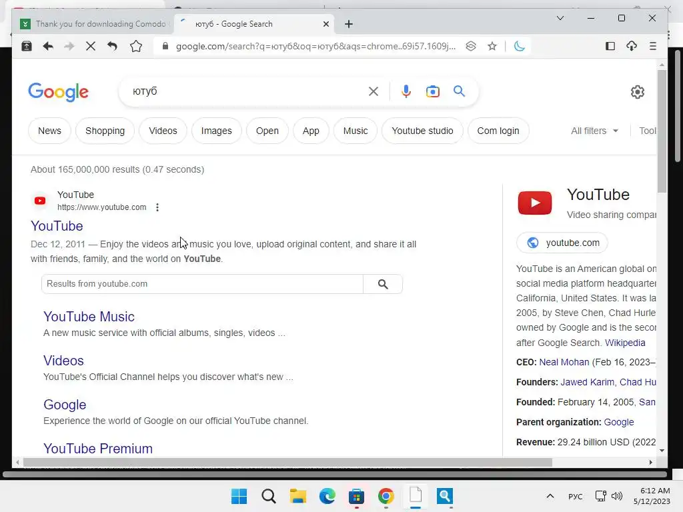Image resolution: width=683 pixels, height=512 pixels.
Task: Open Jawed Karim founder link
Action: (587, 382)
